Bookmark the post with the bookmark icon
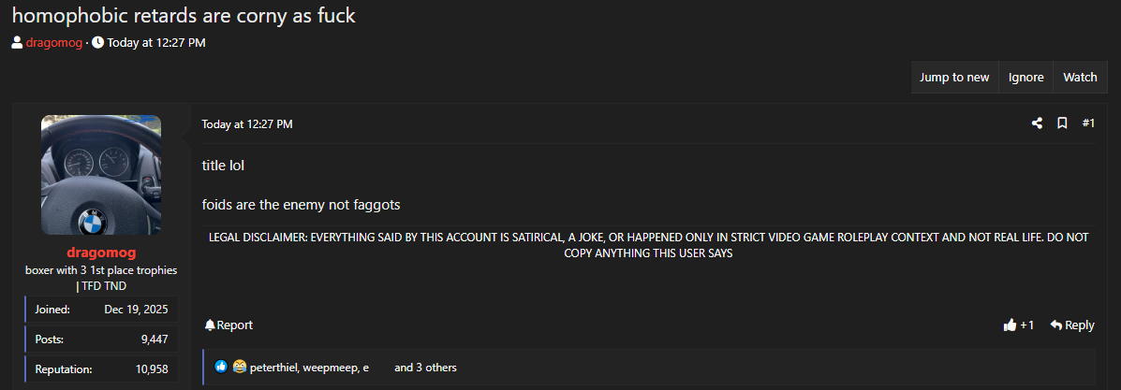 pyautogui.click(x=1062, y=123)
